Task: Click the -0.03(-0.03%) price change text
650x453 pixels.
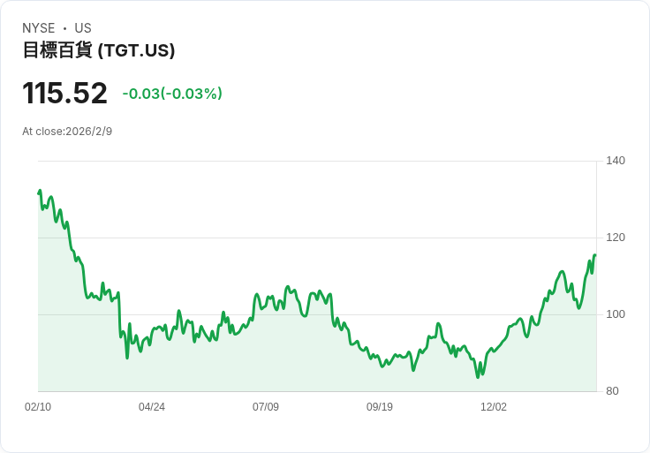Action: click(172, 94)
